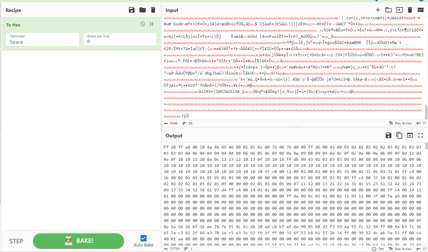Change input end-of-line sequence LF
Viewport: 428px width, 252px height.
(x=421, y=123)
